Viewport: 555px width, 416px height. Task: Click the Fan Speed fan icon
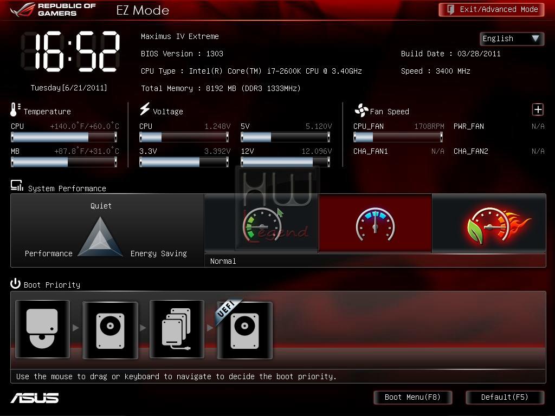click(x=361, y=110)
